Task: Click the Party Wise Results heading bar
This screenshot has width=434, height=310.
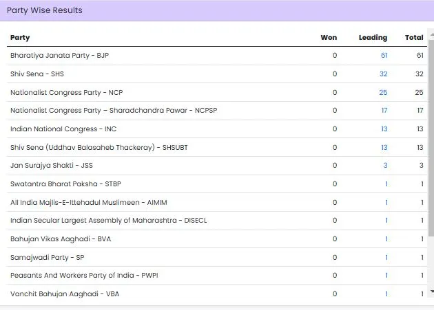Action: click(217, 10)
